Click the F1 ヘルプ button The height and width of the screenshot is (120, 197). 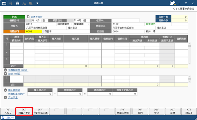(x=8, y=111)
